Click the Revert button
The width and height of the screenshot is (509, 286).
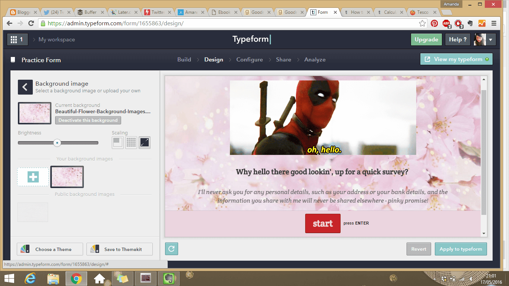[419, 249]
